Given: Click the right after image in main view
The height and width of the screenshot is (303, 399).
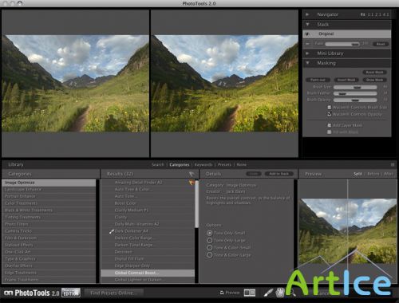Looking at the screenshot, I should 224,84.
